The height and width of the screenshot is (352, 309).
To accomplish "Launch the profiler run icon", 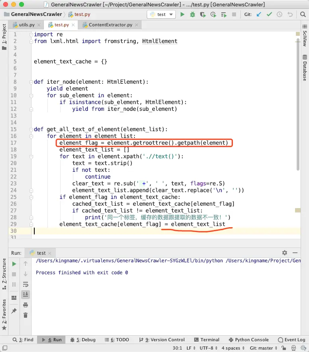I will click(x=213, y=14).
